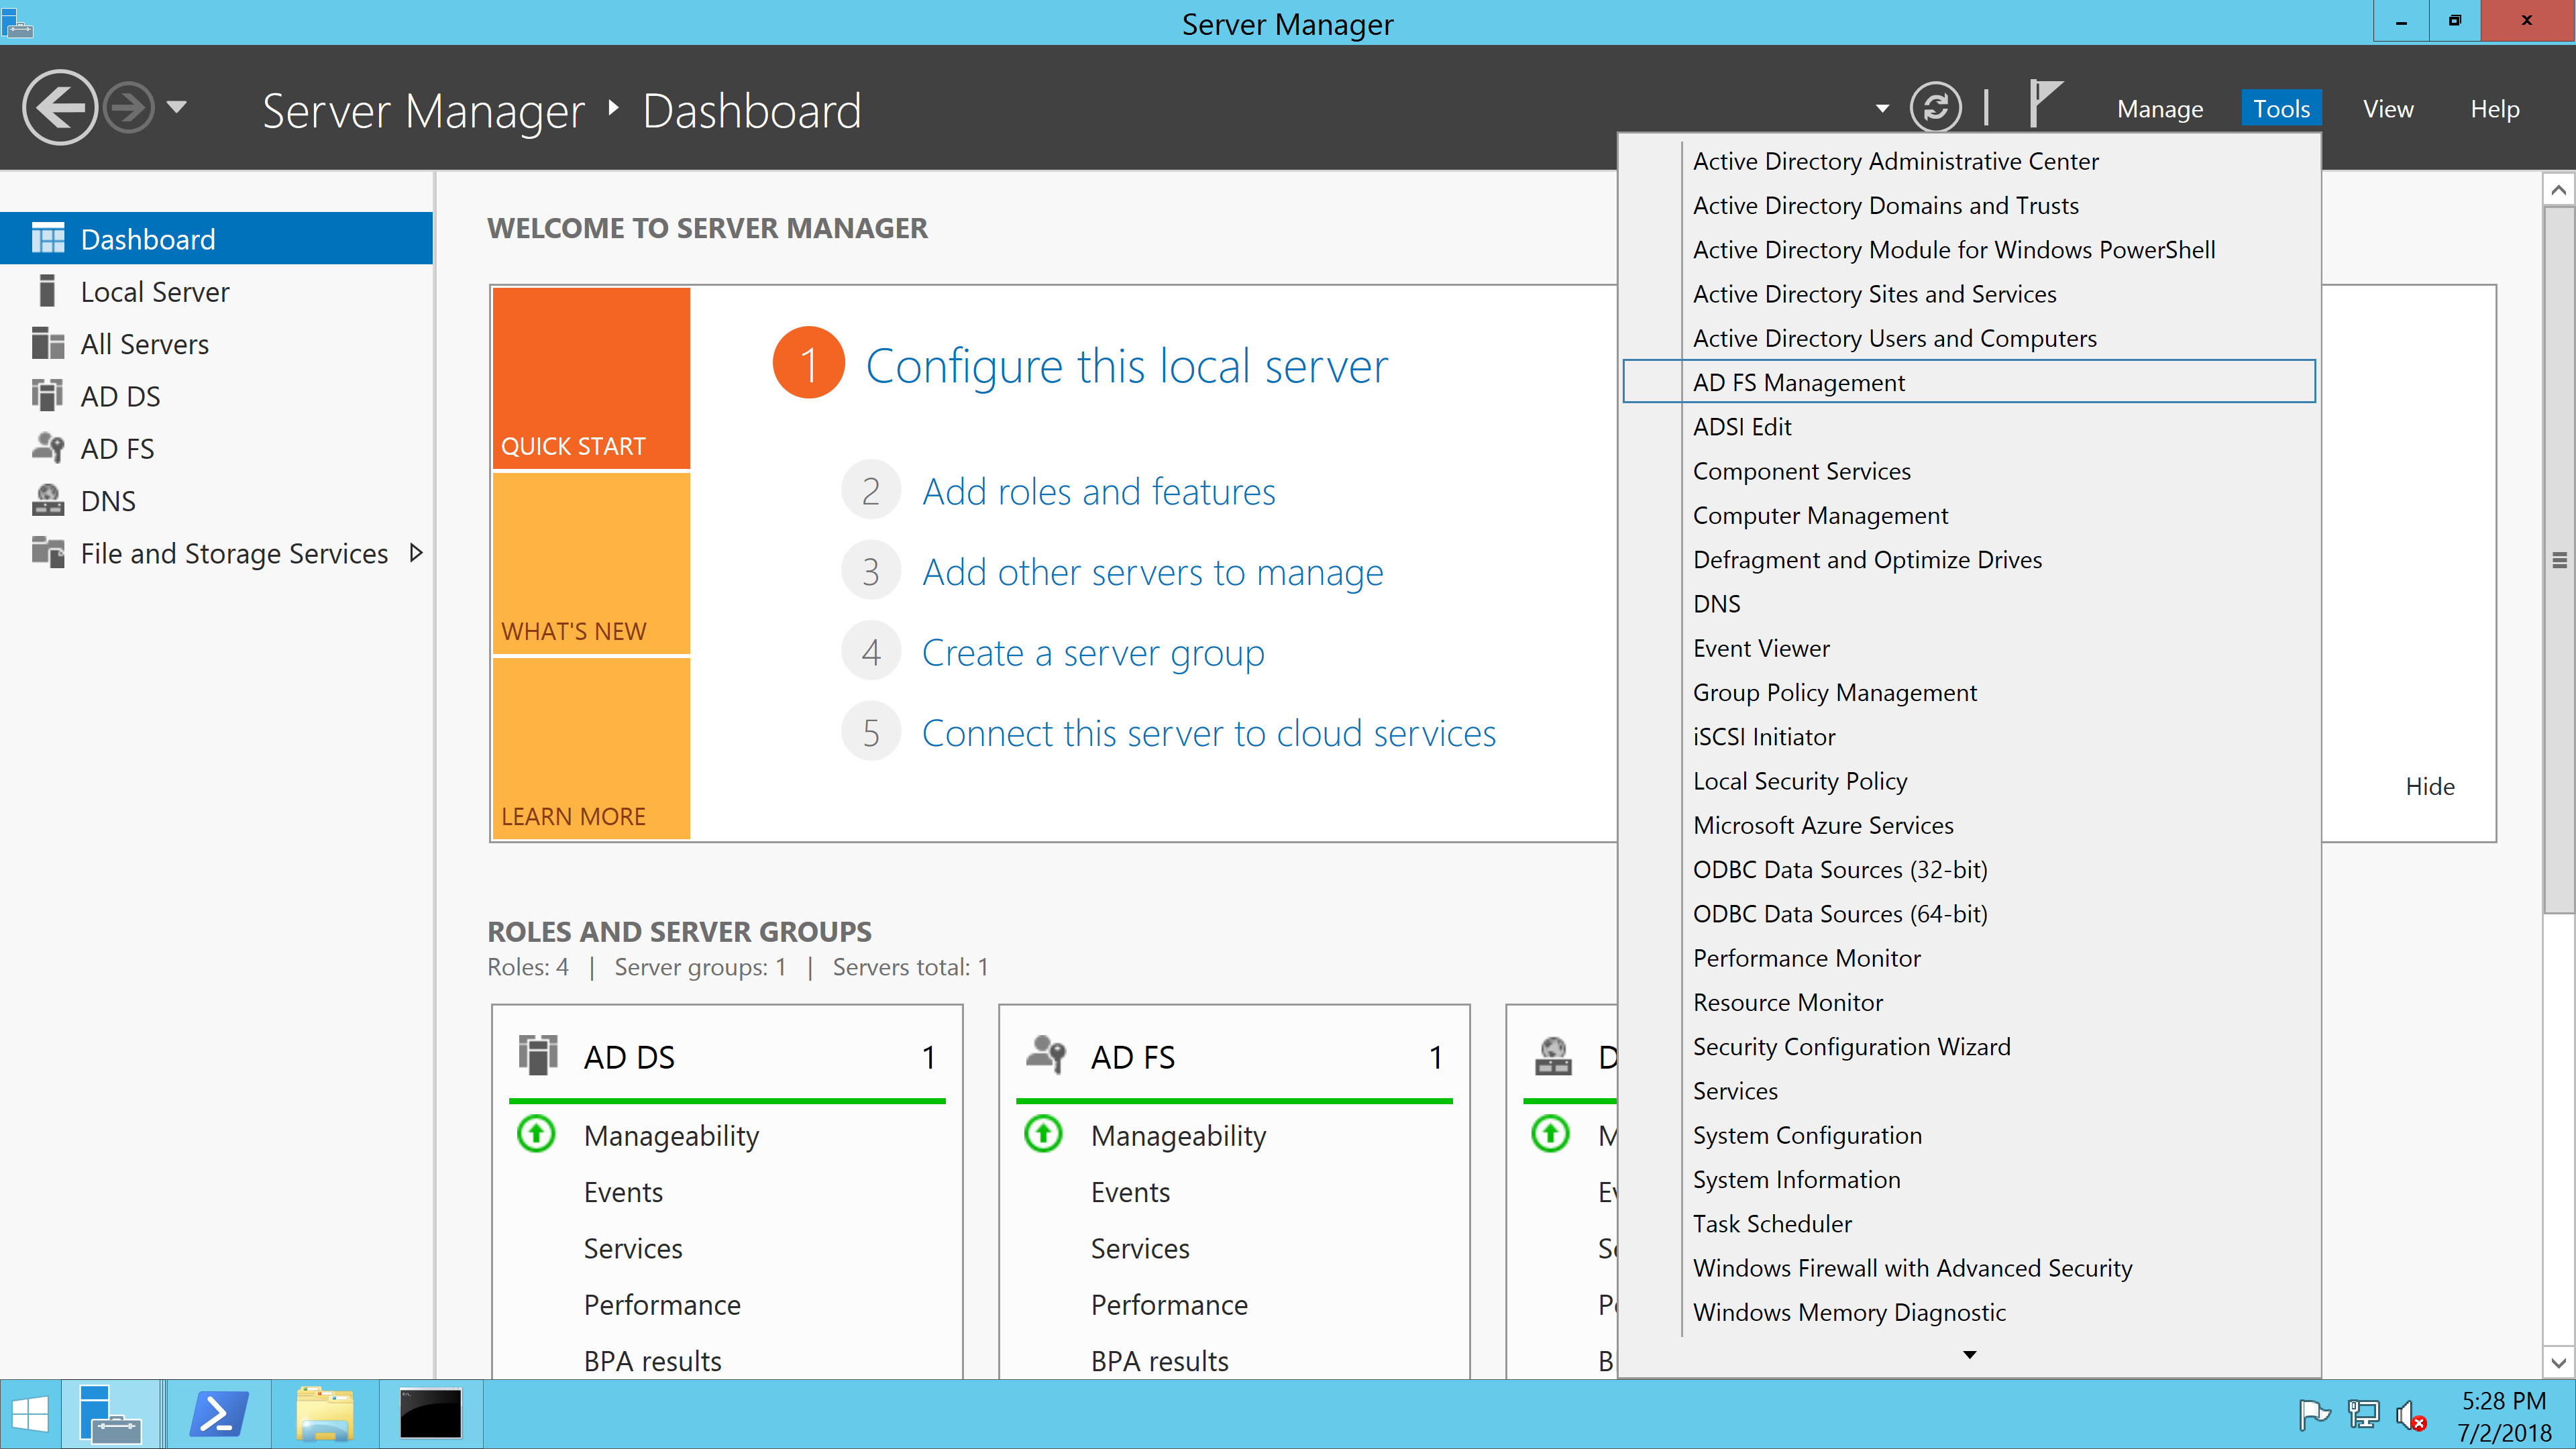
Task: Click the Tools menu scroll-down arrow
Action: 1969,1355
